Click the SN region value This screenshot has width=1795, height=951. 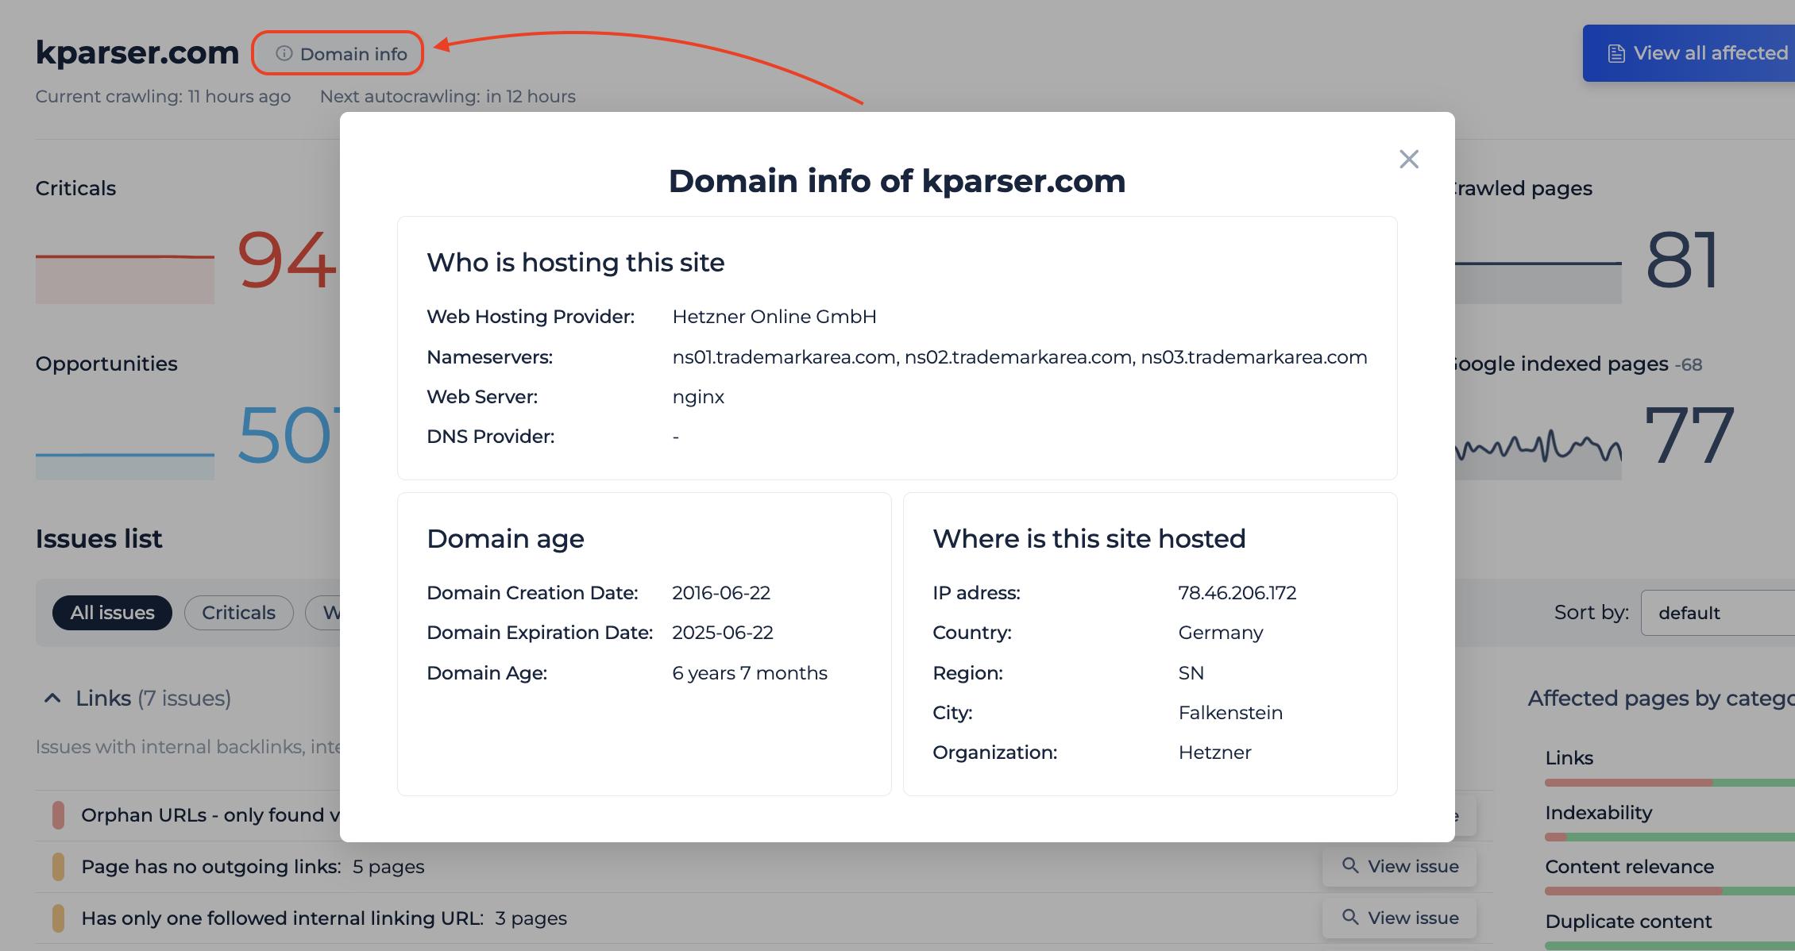(x=1191, y=673)
